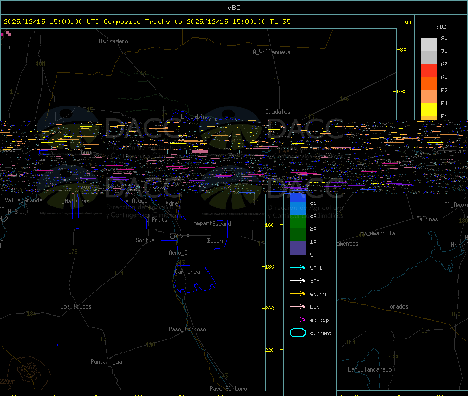This screenshot has height=396, width=468.
Task: Click the cyan 50YD arrow legend icon
Action: pos(297,268)
